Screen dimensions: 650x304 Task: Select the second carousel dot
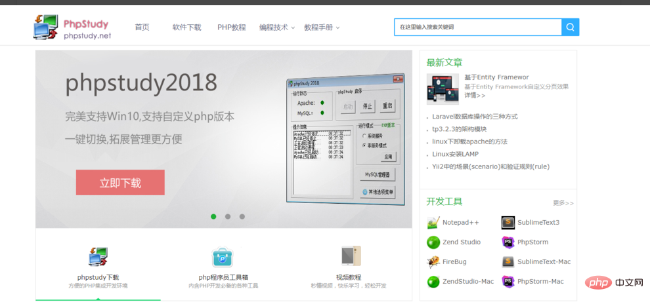[x=228, y=216]
